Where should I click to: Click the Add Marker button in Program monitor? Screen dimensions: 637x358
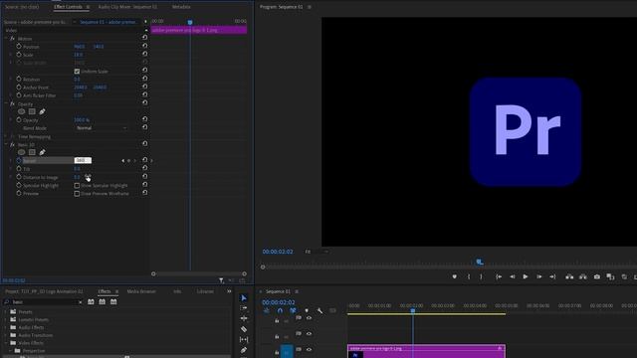[x=454, y=276]
